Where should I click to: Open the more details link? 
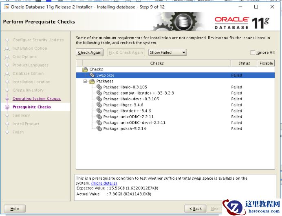click(x=104, y=183)
